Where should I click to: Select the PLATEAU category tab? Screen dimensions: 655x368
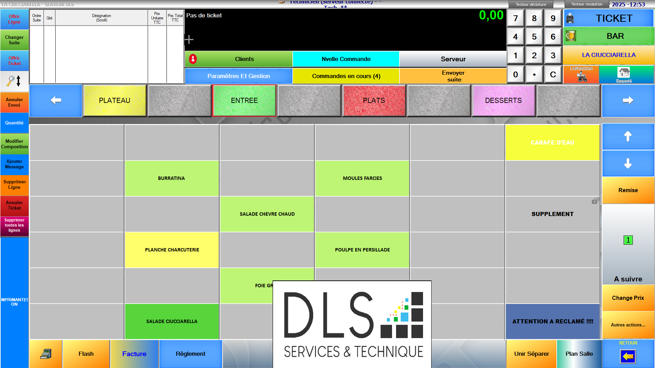[x=115, y=101]
